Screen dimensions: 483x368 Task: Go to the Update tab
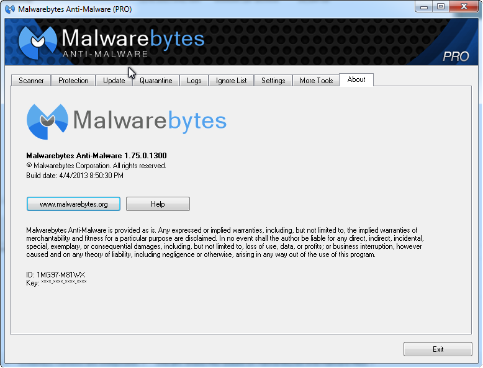pos(114,81)
